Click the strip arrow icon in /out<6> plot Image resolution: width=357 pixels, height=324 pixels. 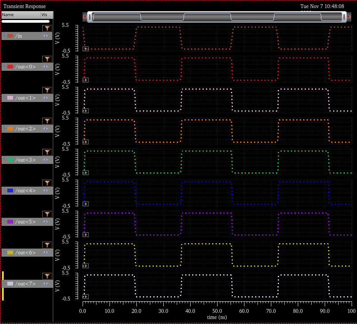pyautogui.click(x=86, y=266)
